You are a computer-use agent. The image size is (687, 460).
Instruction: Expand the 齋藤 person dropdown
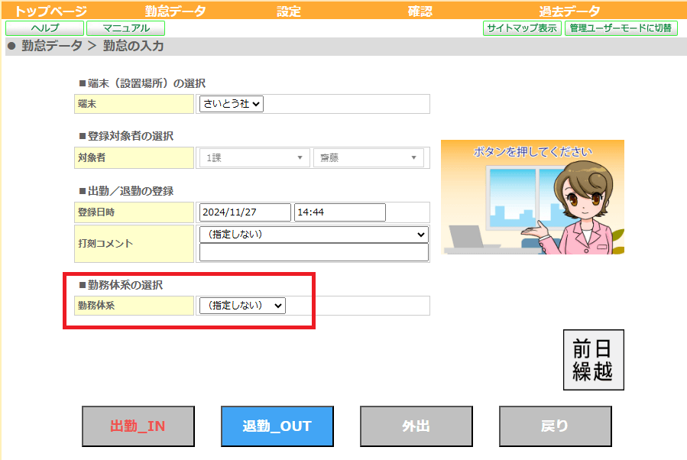click(x=368, y=157)
